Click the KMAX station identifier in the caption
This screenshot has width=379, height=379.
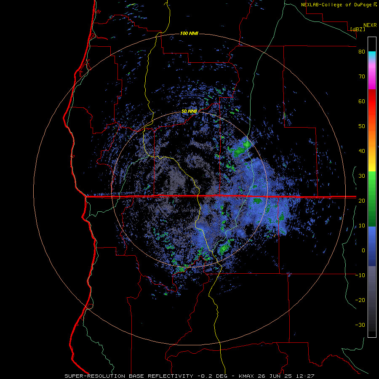coord(247,376)
